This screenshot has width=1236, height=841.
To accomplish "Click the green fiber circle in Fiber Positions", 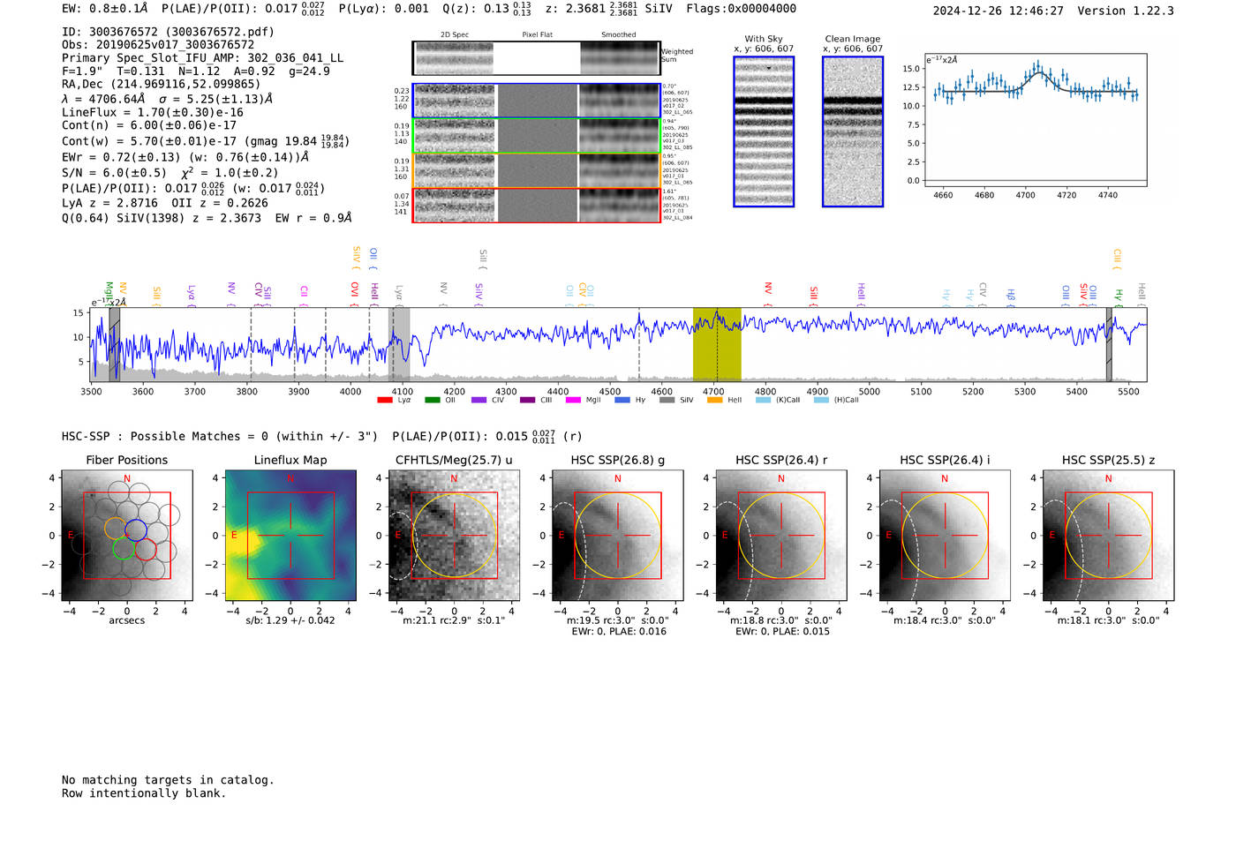I will [x=124, y=548].
